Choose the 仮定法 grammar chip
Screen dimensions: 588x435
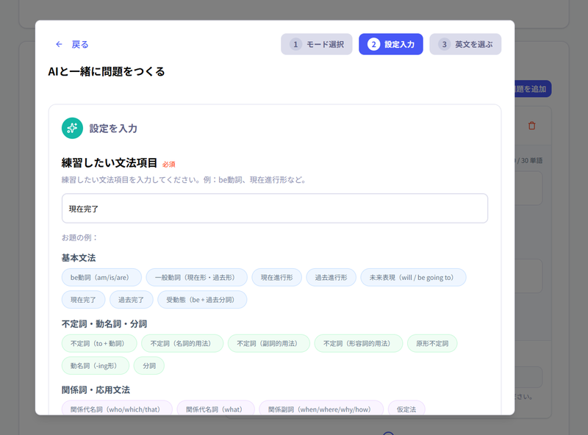(406, 409)
